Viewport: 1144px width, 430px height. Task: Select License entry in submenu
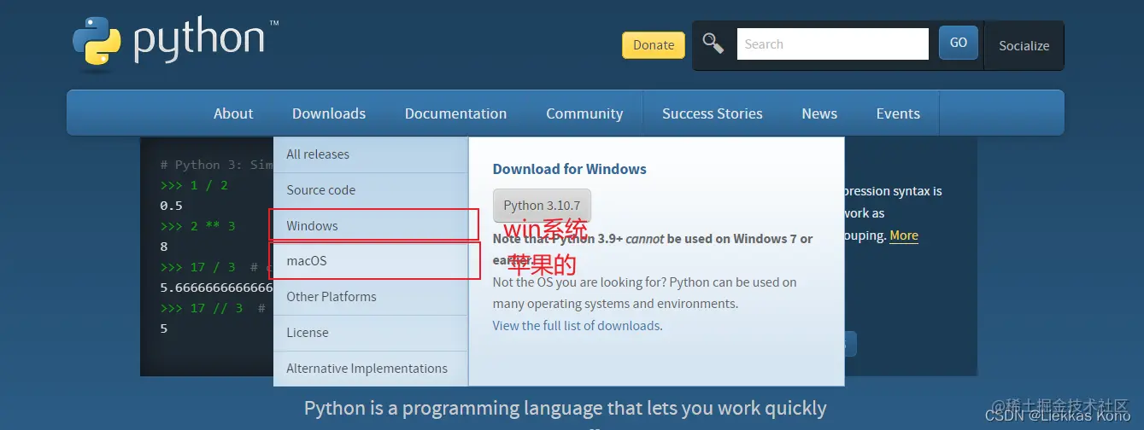coord(371,333)
